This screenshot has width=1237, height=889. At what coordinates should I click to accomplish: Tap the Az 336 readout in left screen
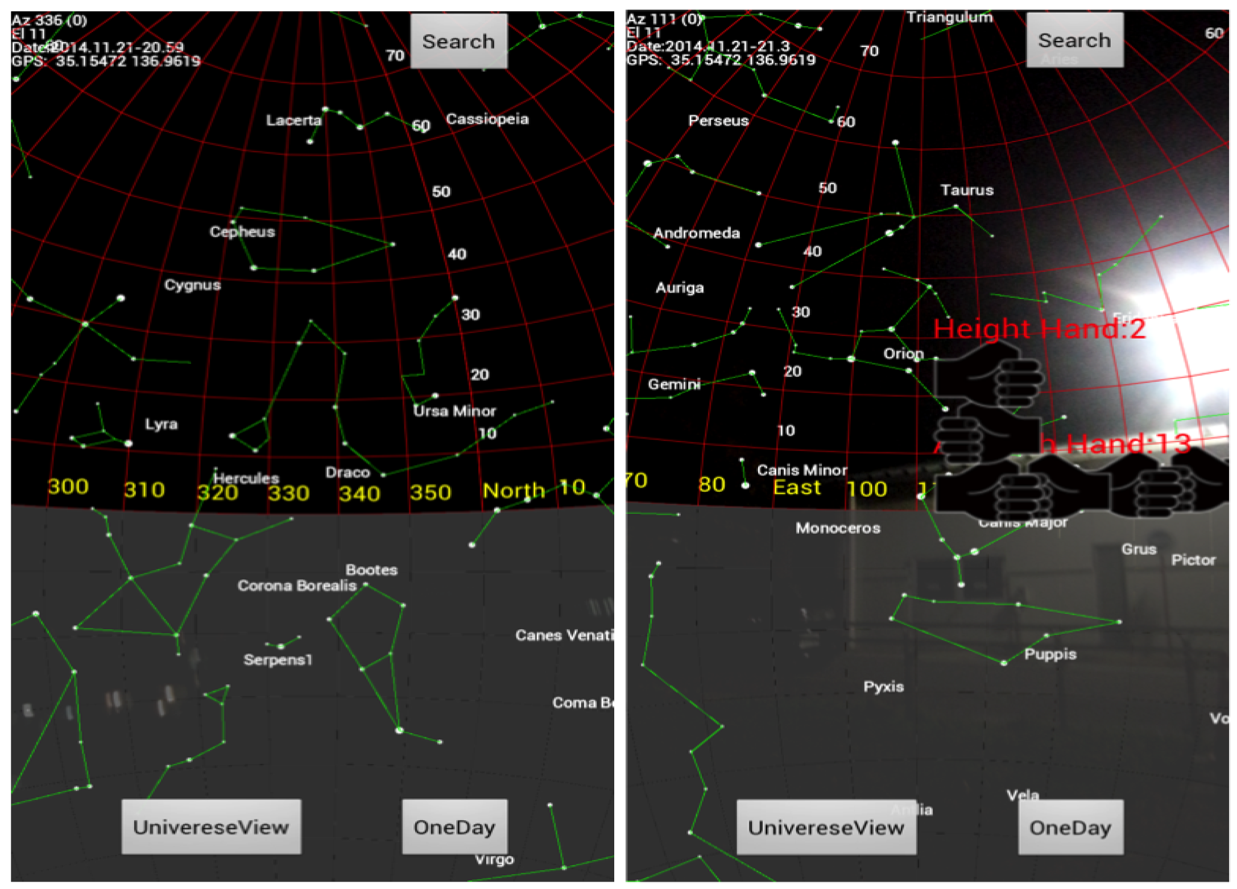pos(49,20)
